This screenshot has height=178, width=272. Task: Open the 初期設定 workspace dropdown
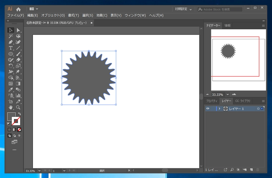pyautogui.click(x=184, y=9)
